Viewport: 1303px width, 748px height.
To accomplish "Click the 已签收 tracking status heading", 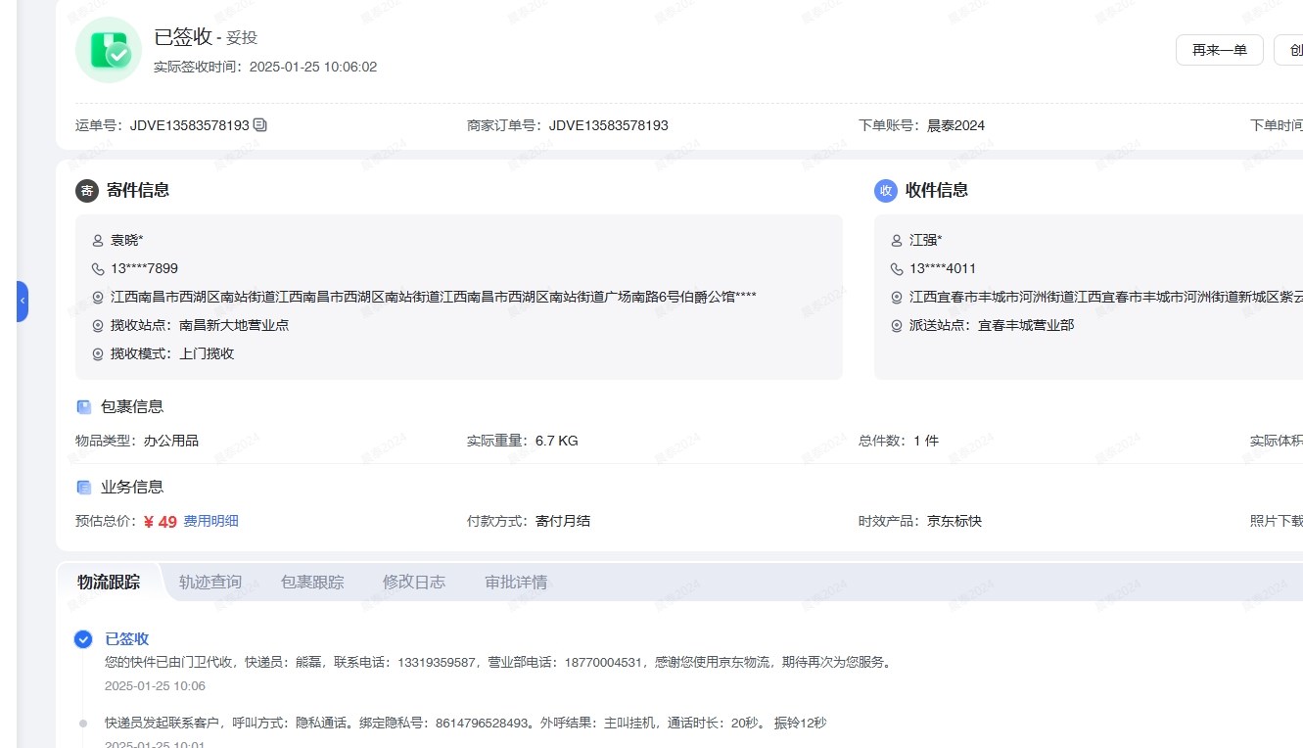I will click(x=127, y=638).
